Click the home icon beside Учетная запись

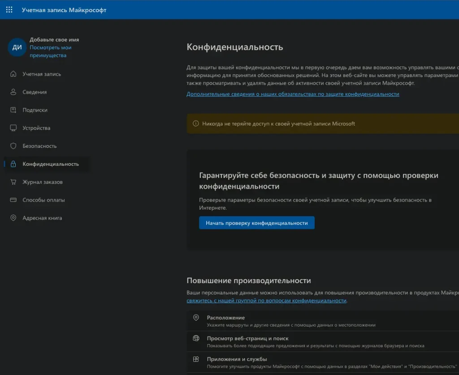coord(13,74)
